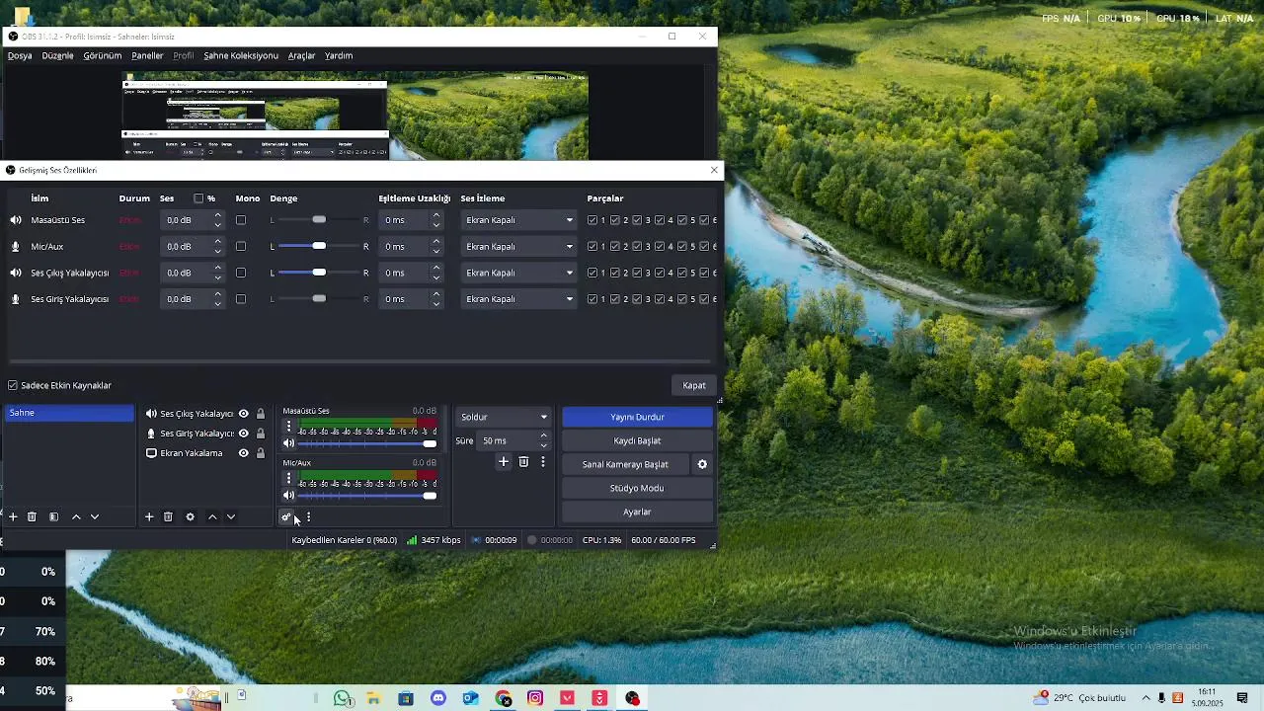This screenshot has height=711, width=1264.
Task: Enable Stüdyo Modu
Action: pyautogui.click(x=637, y=488)
